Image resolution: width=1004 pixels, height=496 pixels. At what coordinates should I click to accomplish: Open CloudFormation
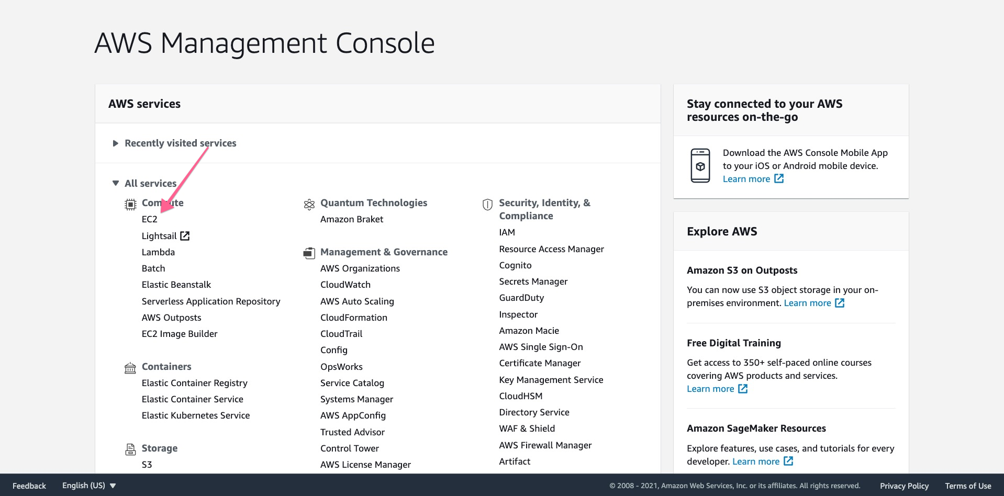pos(354,318)
